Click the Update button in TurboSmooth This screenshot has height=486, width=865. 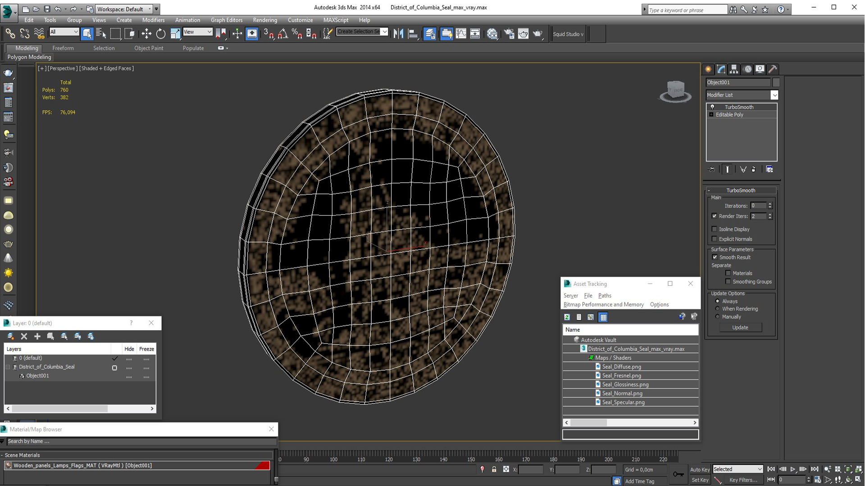[740, 328]
